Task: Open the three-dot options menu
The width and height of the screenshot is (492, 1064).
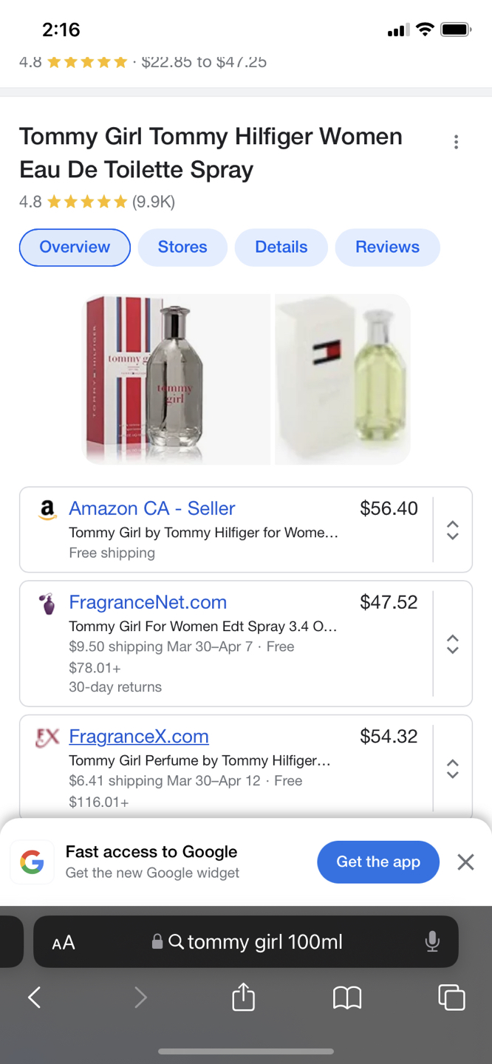Action: pyautogui.click(x=457, y=142)
